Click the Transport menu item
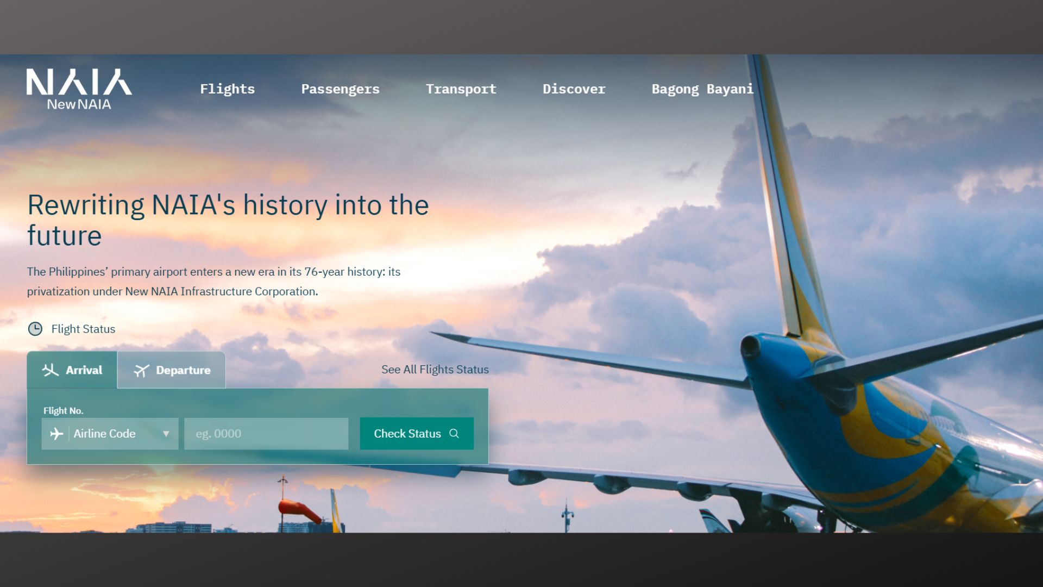The image size is (1043, 587). pos(461,88)
